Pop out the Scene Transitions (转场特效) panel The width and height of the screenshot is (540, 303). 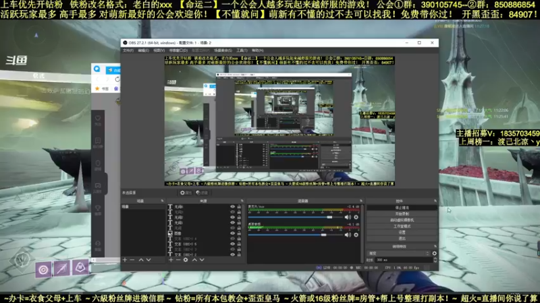[435, 246]
